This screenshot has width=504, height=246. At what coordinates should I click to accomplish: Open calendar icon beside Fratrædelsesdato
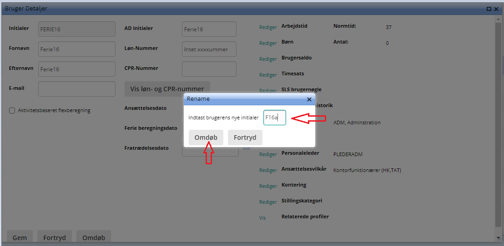[x=247, y=148]
